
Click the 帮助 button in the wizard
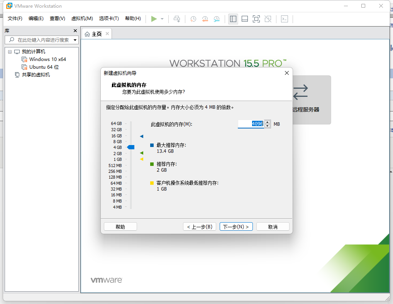[x=120, y=226]
